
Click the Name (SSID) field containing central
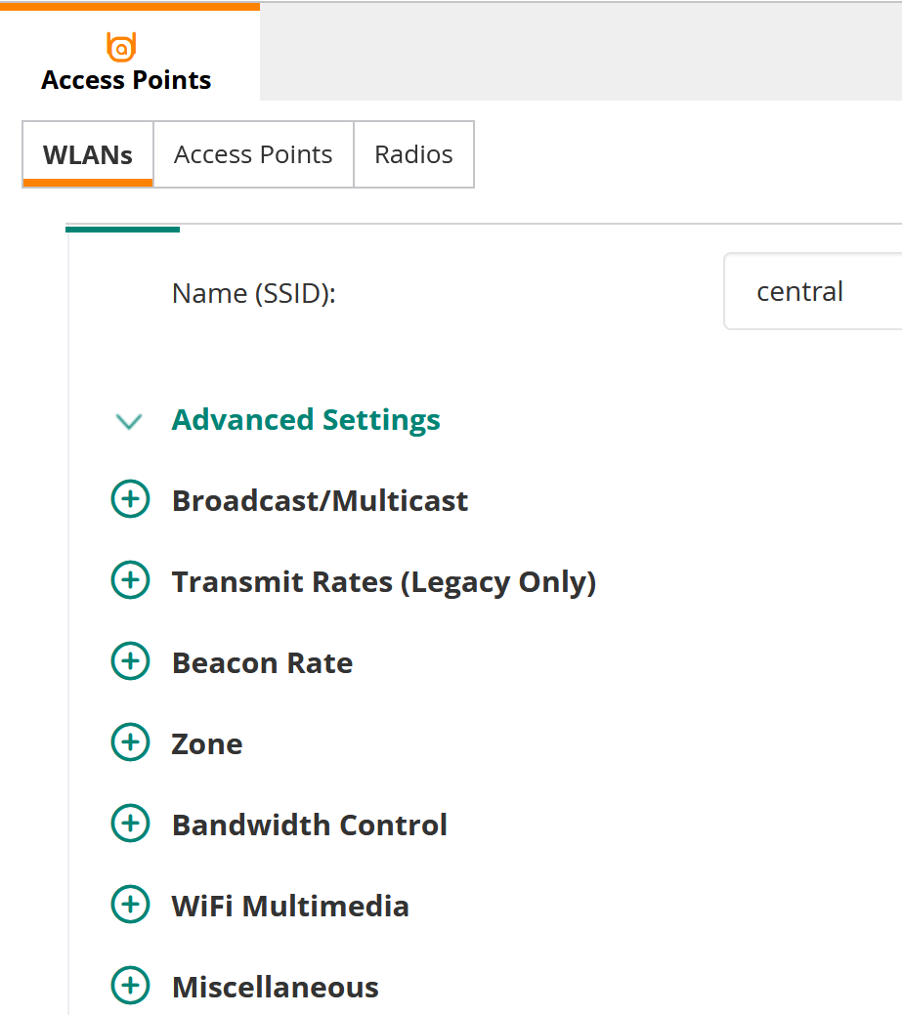813,291
